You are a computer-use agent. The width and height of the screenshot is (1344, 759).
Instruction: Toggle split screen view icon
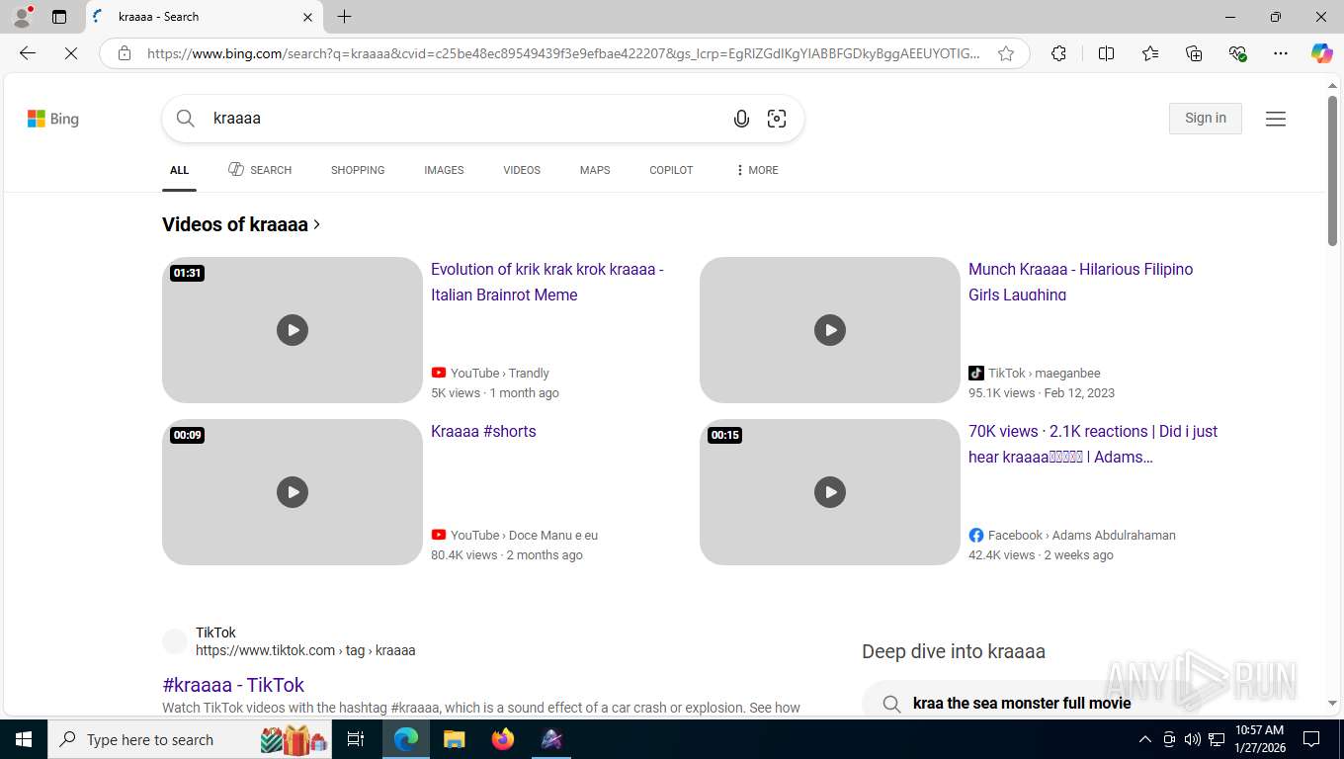click(x=1107, y=53)
